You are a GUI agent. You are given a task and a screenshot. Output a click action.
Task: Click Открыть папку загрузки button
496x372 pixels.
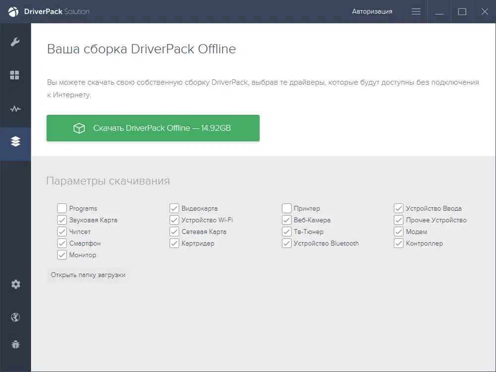pos(88,275)
